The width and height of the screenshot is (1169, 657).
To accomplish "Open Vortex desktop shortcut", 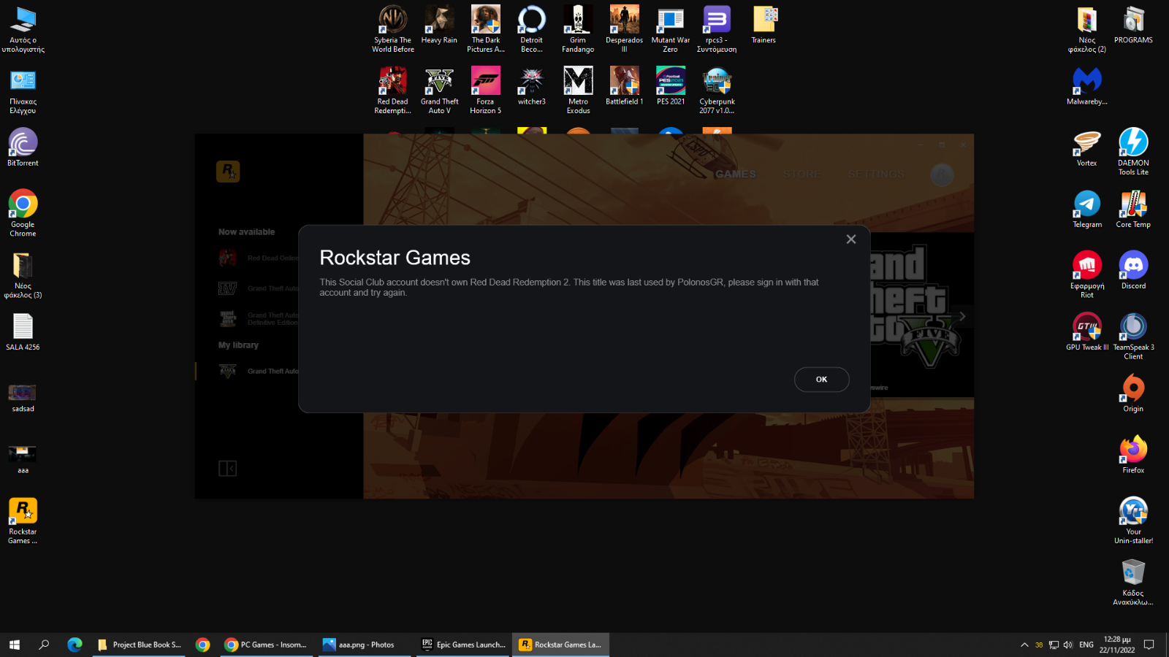I will pos(1087,147).
